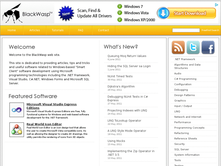Select the Graphics category
221x166 pixels.
point(180,101)
